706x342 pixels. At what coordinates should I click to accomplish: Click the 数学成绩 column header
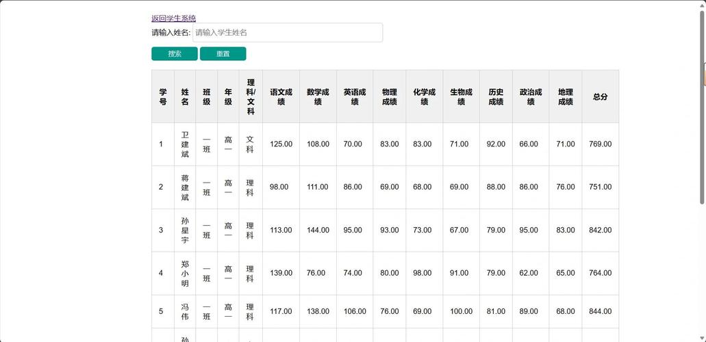(318, 96)
